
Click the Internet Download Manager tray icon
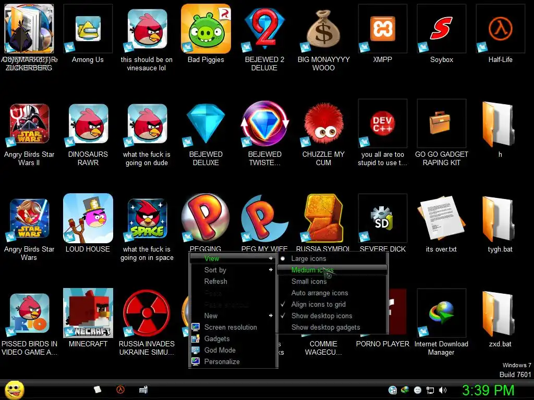(405, 391)
